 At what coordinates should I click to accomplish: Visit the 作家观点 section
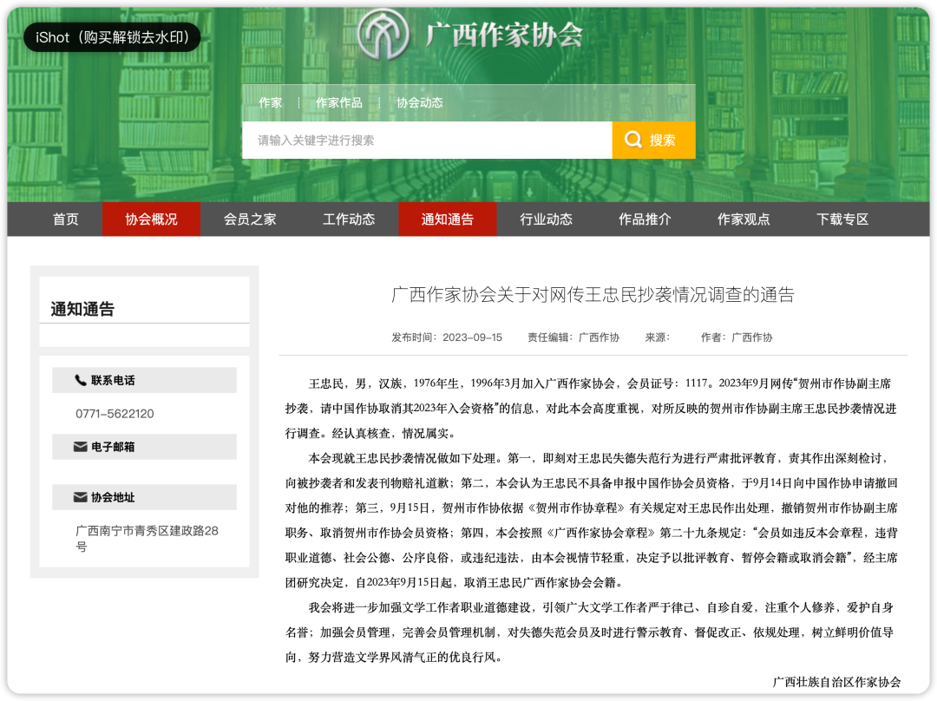tap(744, 219)
